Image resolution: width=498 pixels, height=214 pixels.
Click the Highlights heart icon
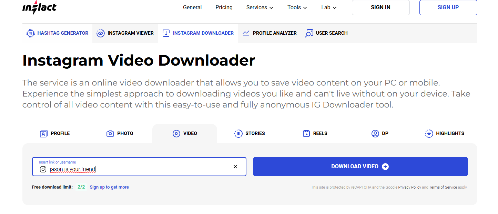429,134
